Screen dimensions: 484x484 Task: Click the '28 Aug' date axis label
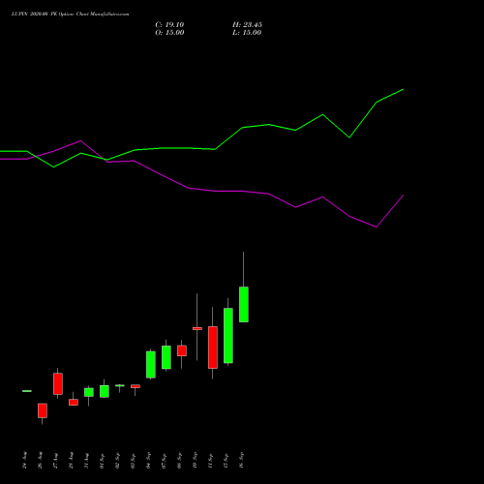(x=72, y=460)
